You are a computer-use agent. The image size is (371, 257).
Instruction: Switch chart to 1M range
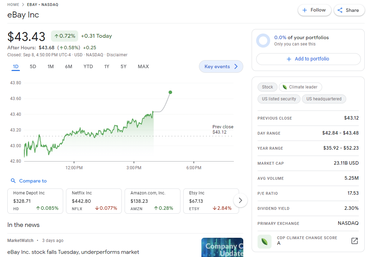point(50,67)
